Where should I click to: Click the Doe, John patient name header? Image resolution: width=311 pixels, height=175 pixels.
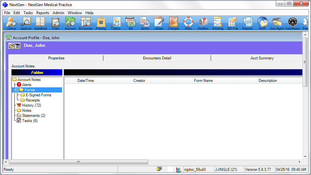[34, 45]
